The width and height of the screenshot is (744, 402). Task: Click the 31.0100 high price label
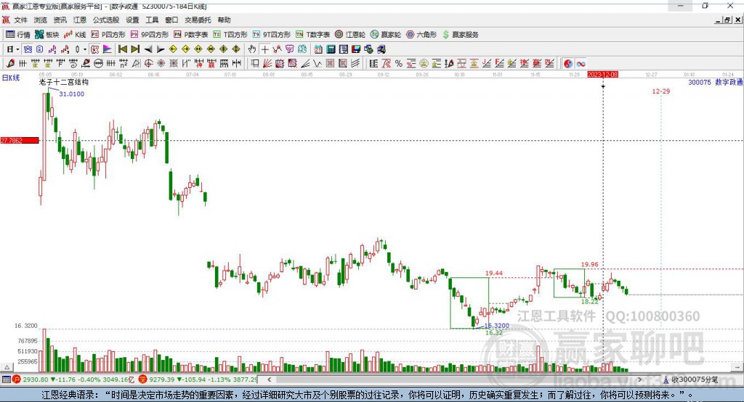(72, 94)
